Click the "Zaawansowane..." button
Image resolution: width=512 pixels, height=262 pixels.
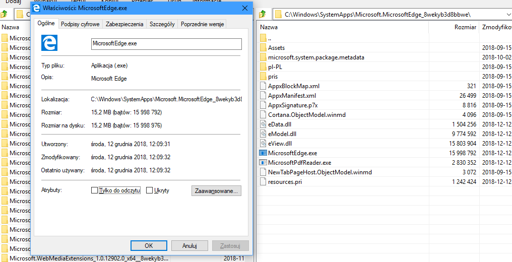coord(216,191)
